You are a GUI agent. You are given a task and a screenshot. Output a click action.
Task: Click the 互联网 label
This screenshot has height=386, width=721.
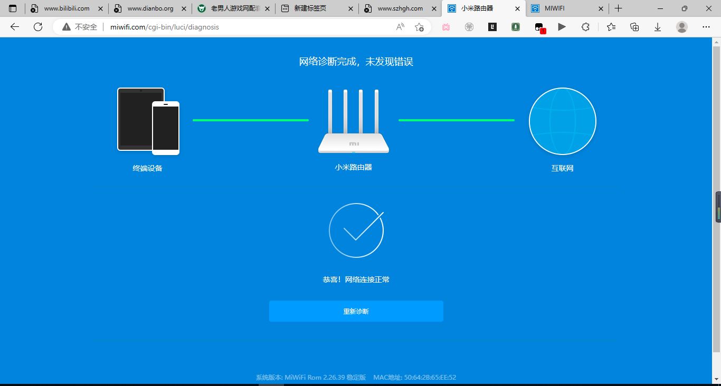click(563, 168)
